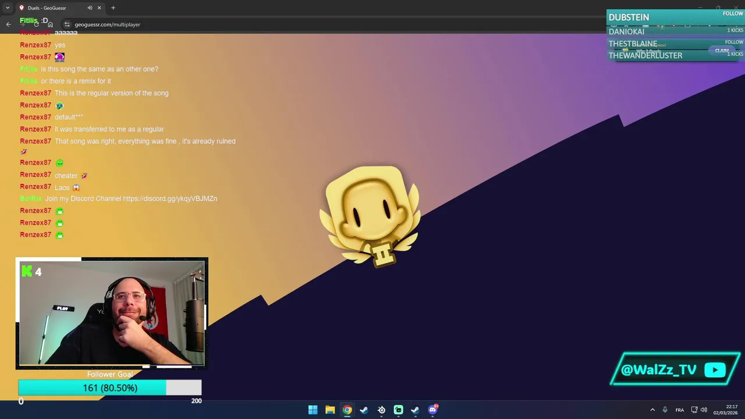This screenshot has height=419, width=745.
Task: Open the SteelSeries taskbar icon
Action: click(381, 410)
